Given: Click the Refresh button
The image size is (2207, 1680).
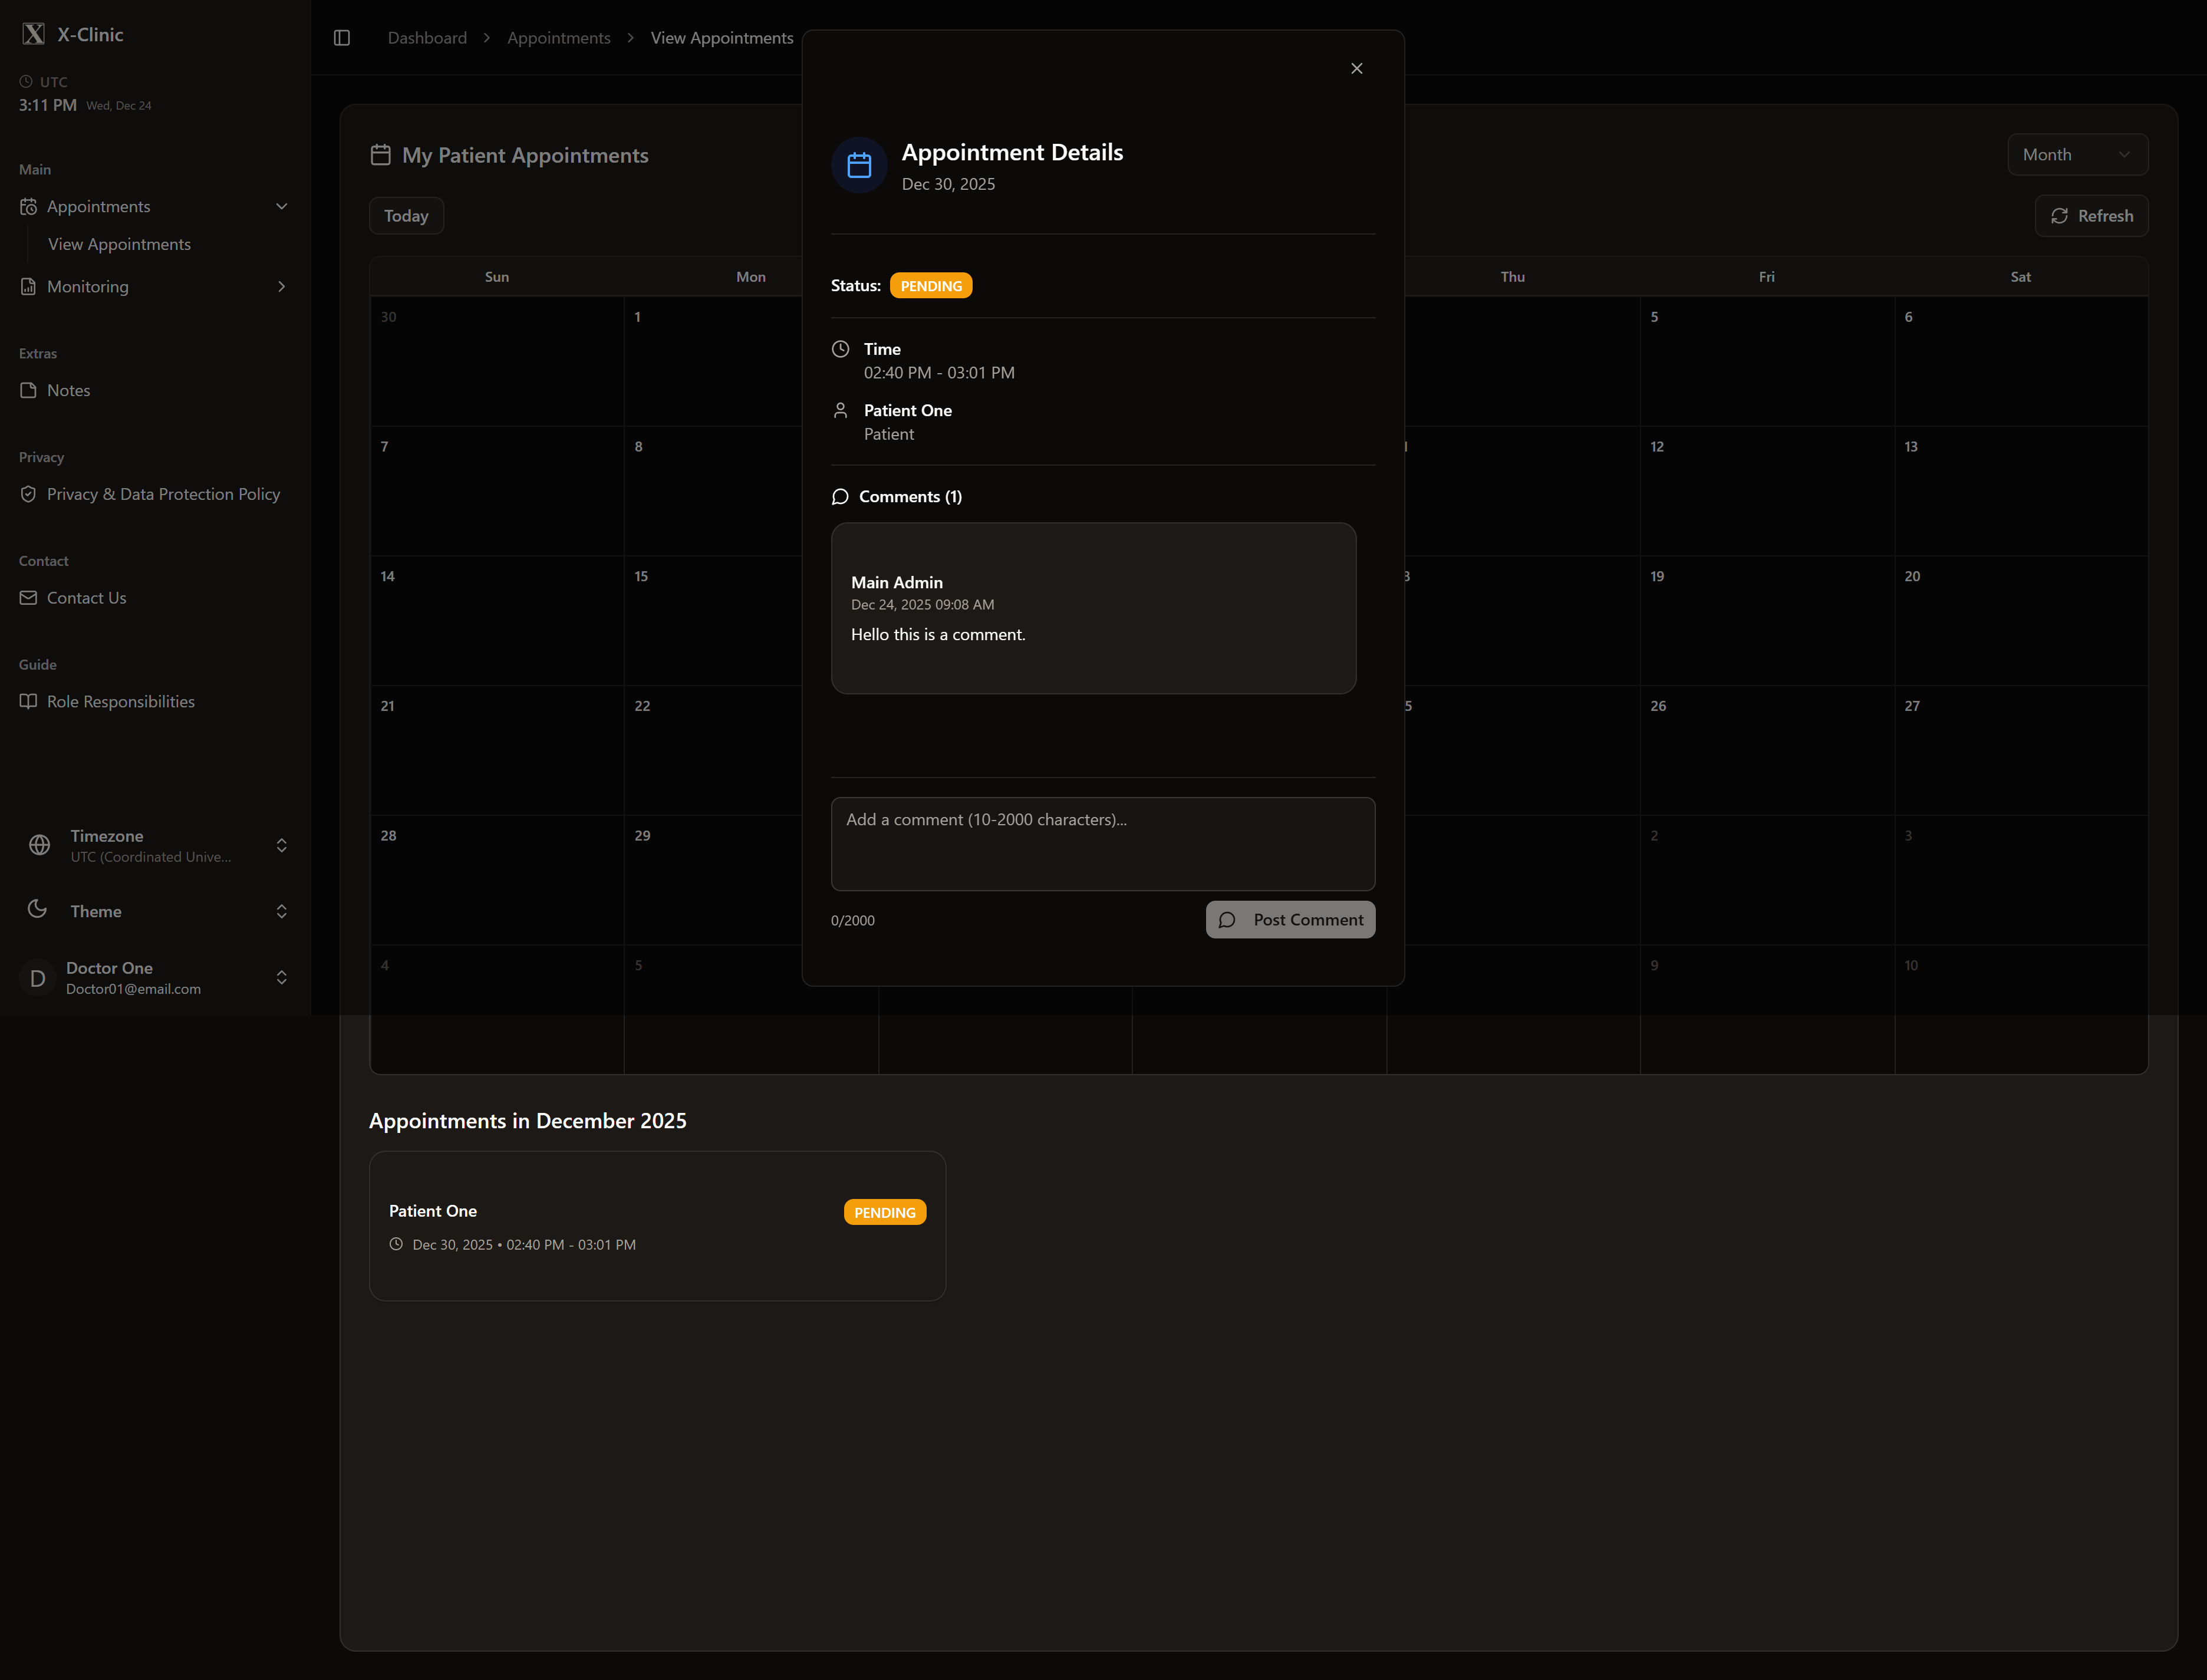Looking at the screenshot, I should click(x=2091, y=216).
